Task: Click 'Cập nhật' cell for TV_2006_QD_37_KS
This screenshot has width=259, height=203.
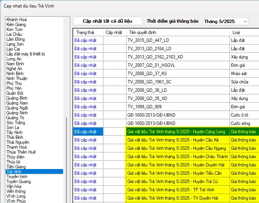Action: [114, 74]
